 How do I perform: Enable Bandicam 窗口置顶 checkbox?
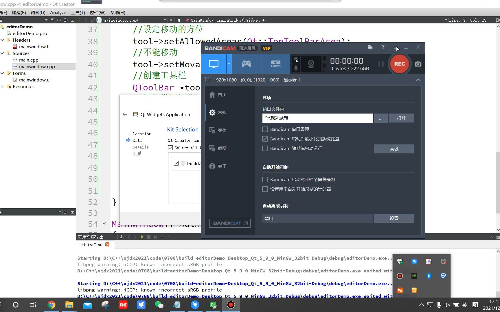[265, 129]
